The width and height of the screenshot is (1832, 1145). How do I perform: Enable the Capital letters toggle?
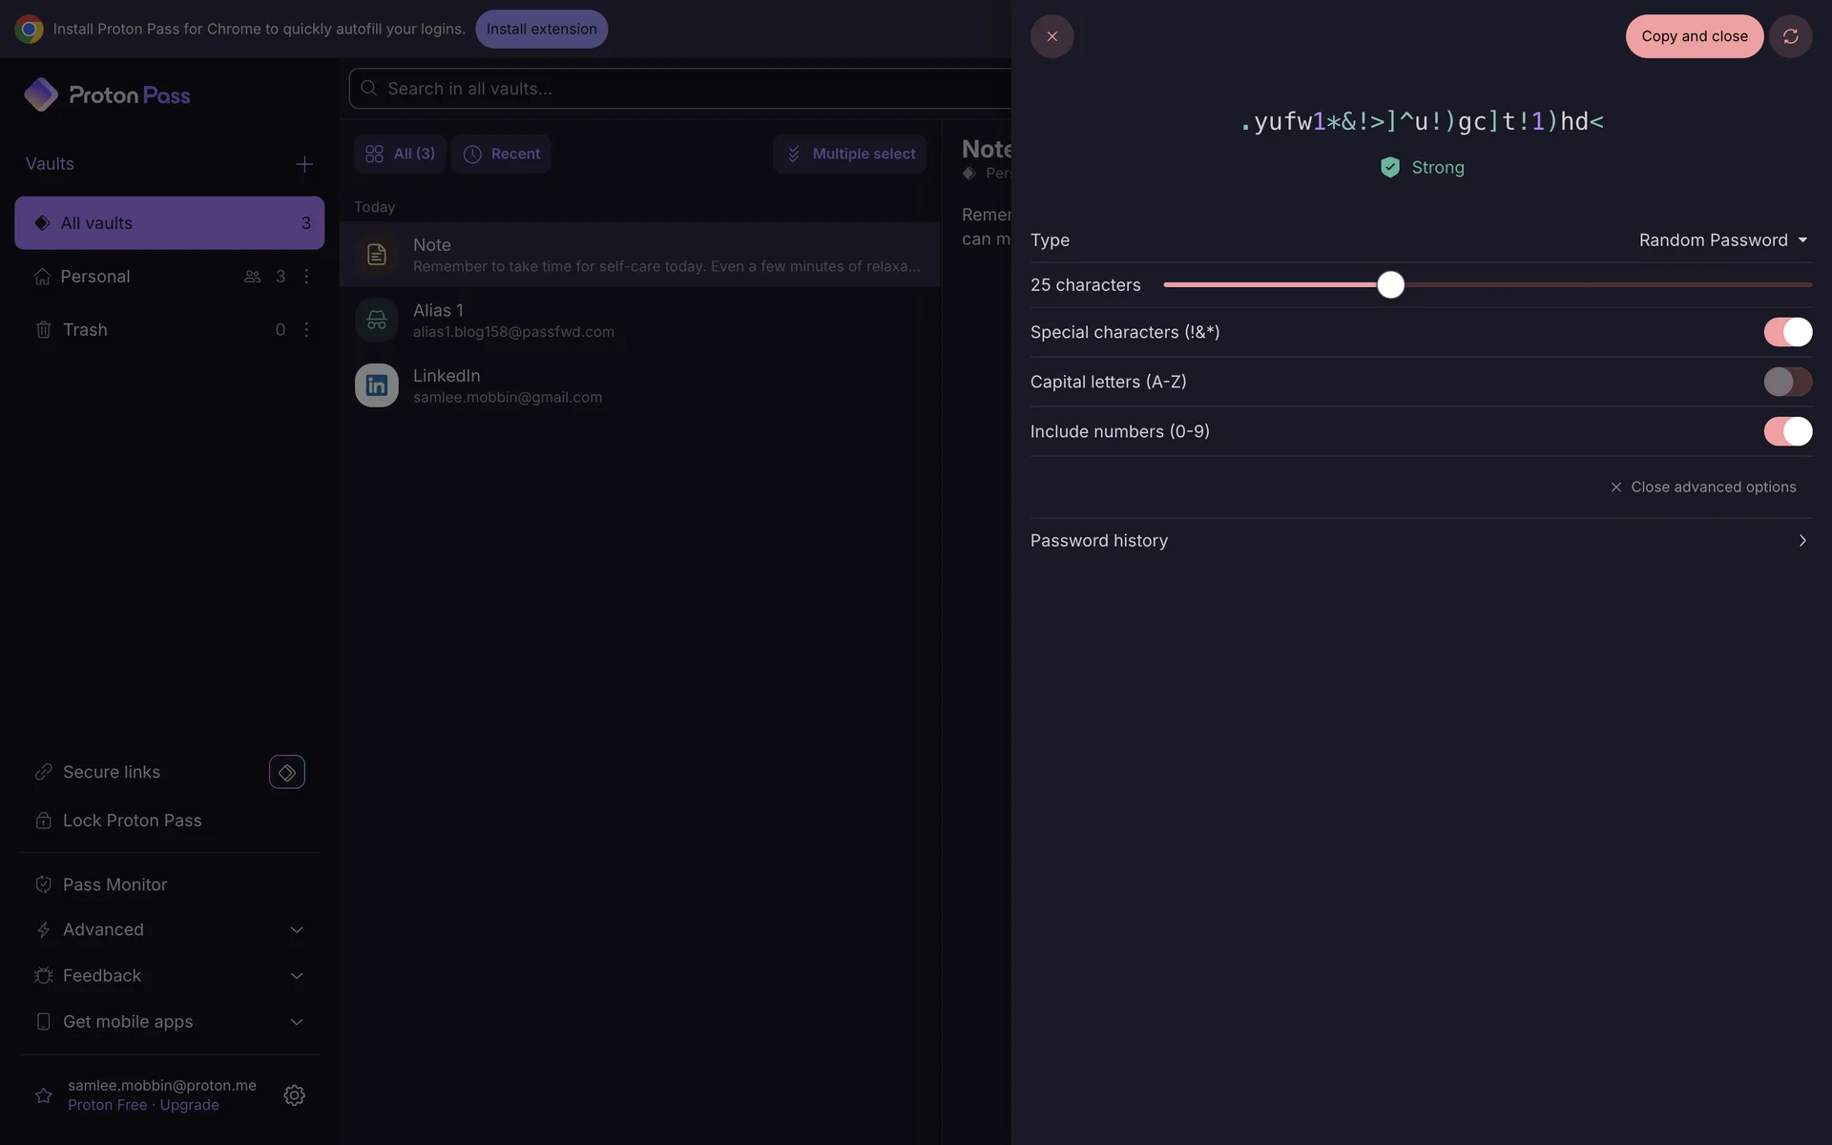pos(1786,382)
